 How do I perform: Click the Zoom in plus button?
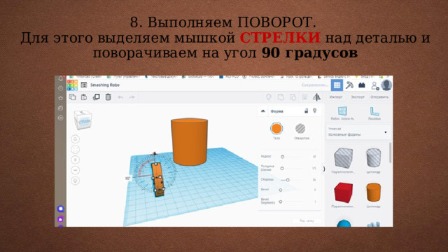75,160
